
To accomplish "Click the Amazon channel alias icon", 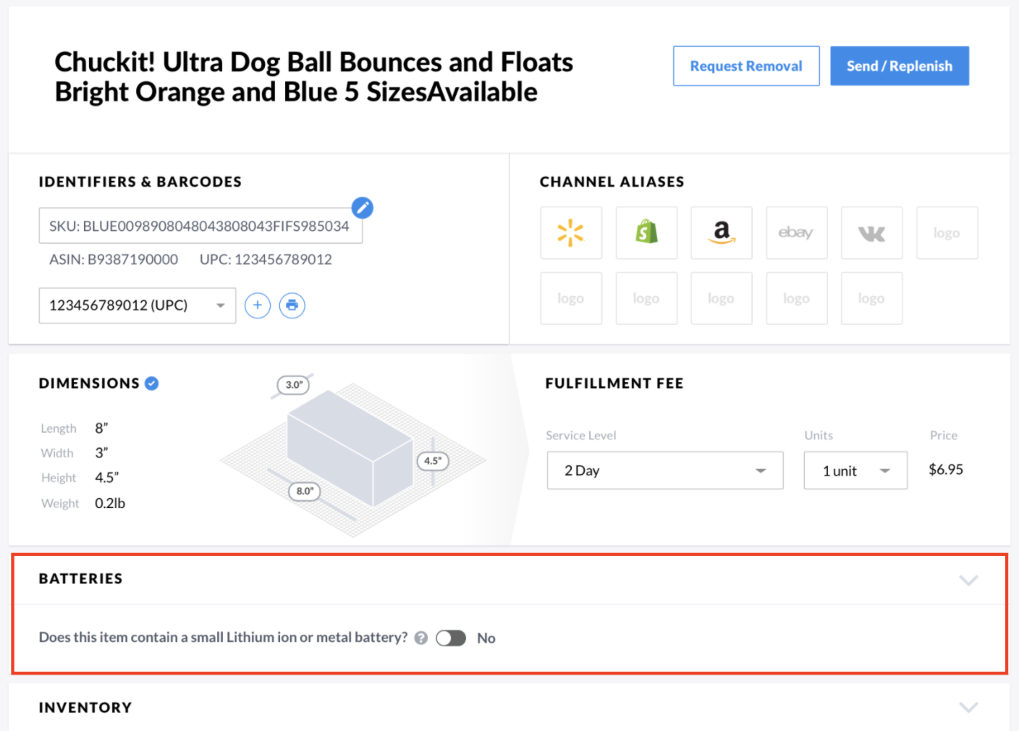I will pos(721,233).
